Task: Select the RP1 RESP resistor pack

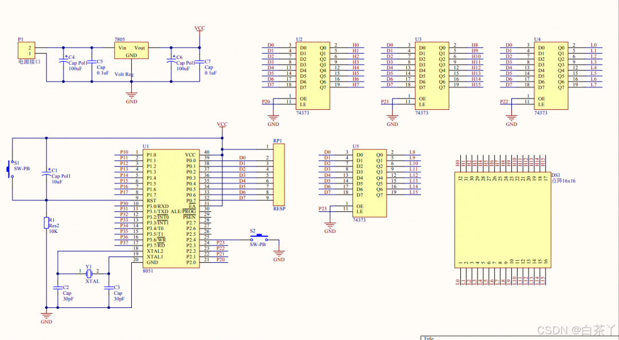Action: coord(279,175)
